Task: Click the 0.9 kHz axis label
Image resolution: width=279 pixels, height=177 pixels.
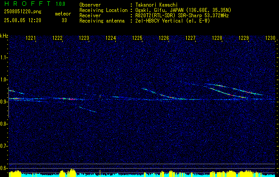Action: point(4,102)
